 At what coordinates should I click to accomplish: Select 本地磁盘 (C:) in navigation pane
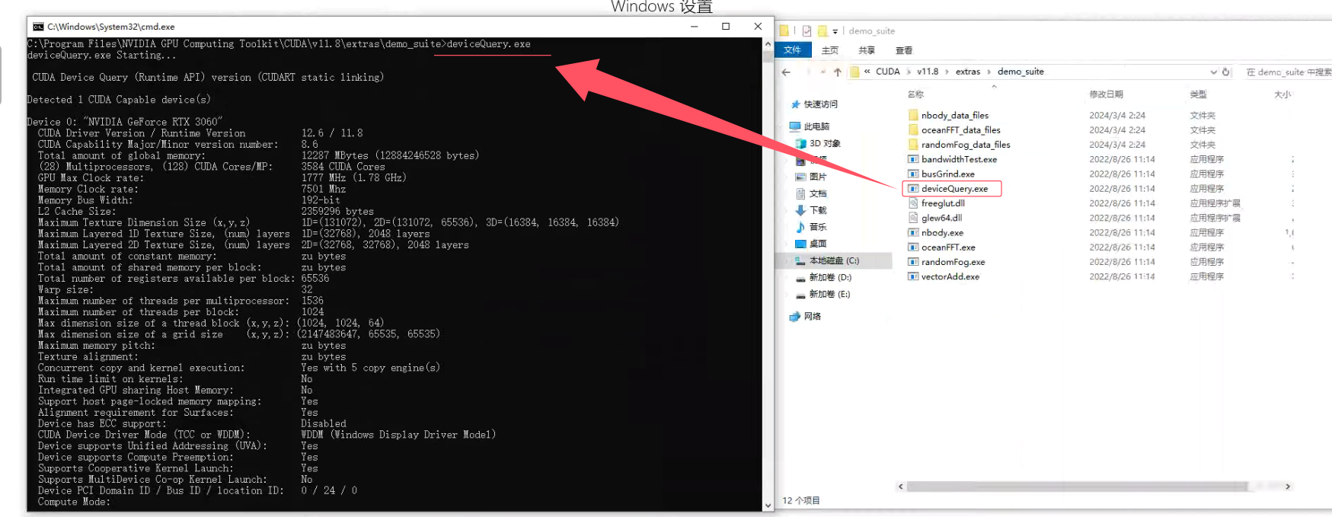834,260
